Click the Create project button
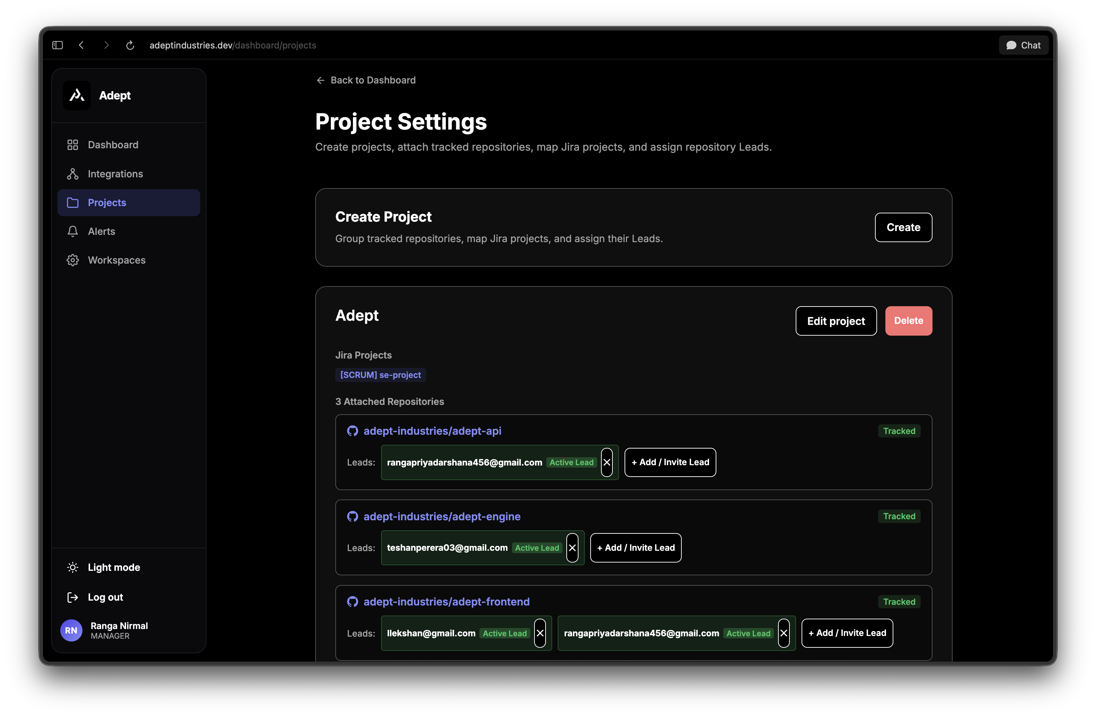This screenshot has width=1096, height=717. point(903,228)
